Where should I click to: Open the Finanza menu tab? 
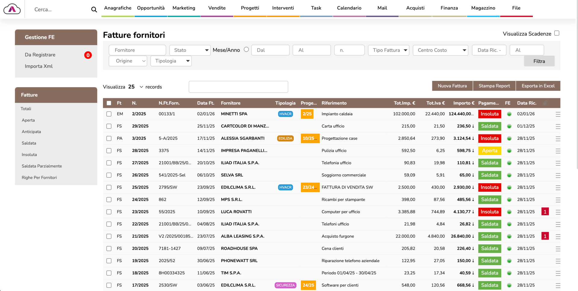click(x=449, y=8)
